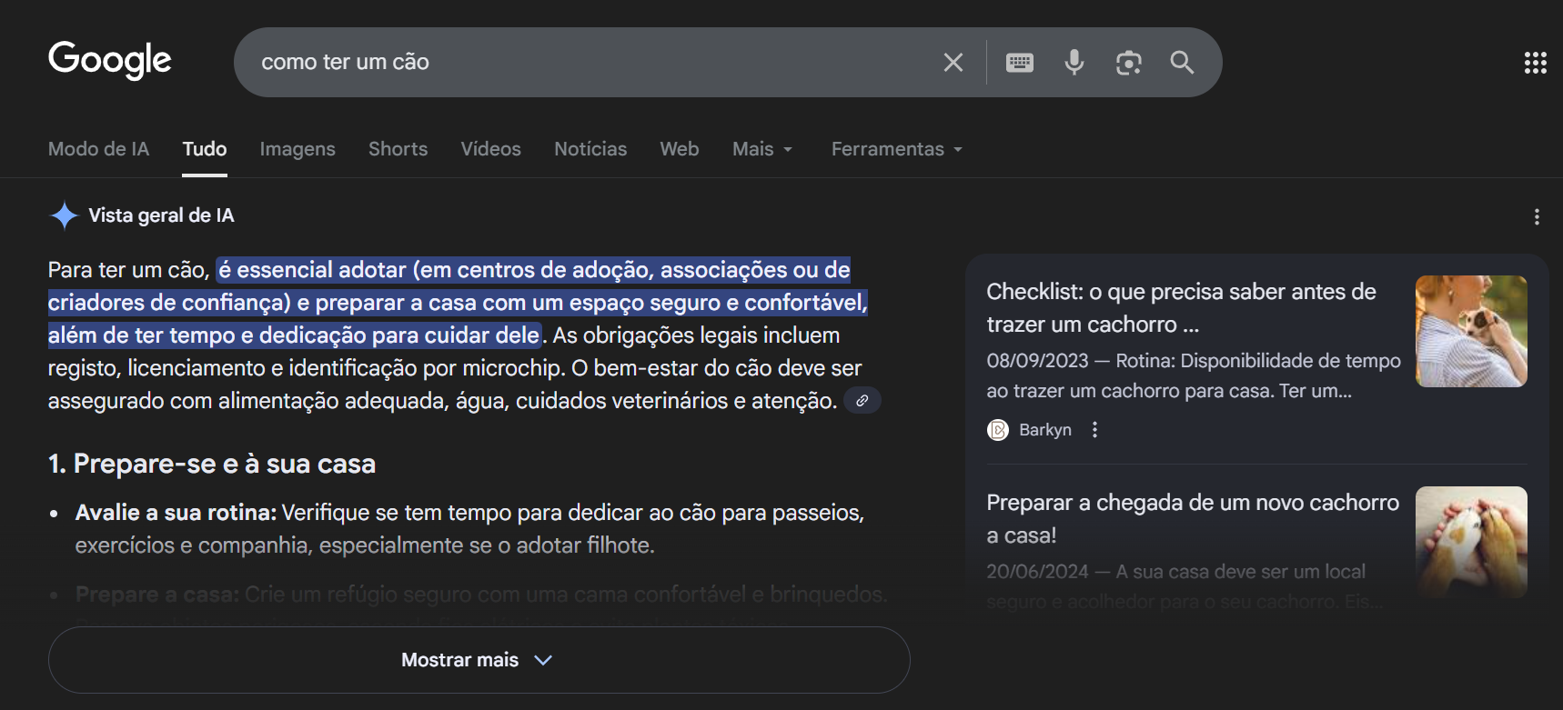Expand AI overview with Mostrar mais
This screenshot has width=1563, height=710.
[479, 660]
